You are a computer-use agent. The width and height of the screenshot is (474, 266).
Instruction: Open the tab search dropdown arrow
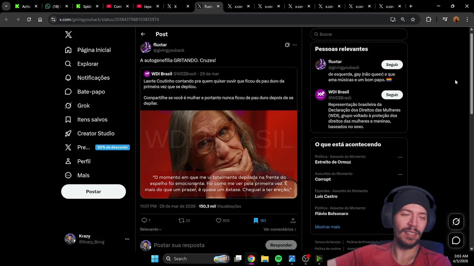tap(6, 6)
